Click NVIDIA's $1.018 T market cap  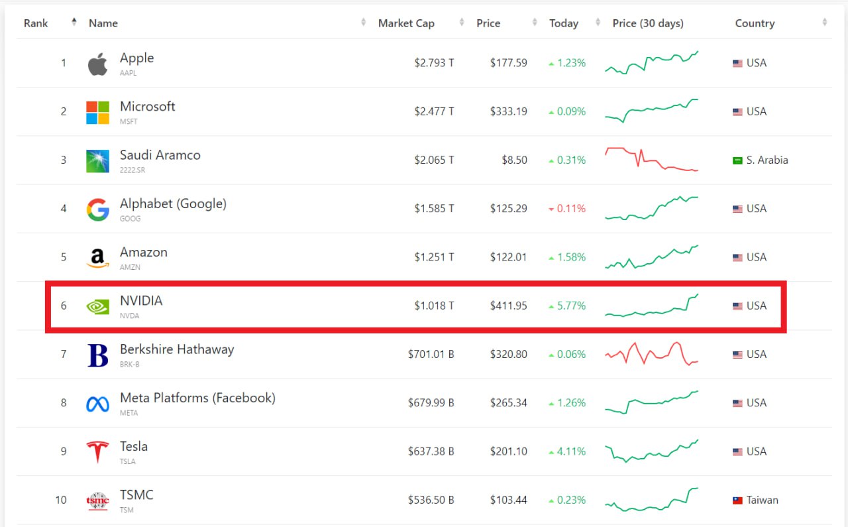(434, 306)
